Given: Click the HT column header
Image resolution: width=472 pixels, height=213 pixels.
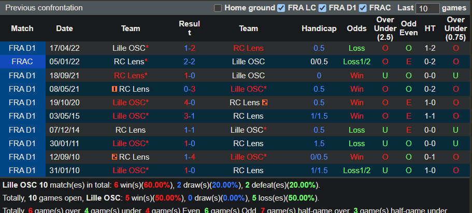Looking at the screenshot, I should pyautogui.click(x=430, y=29).
